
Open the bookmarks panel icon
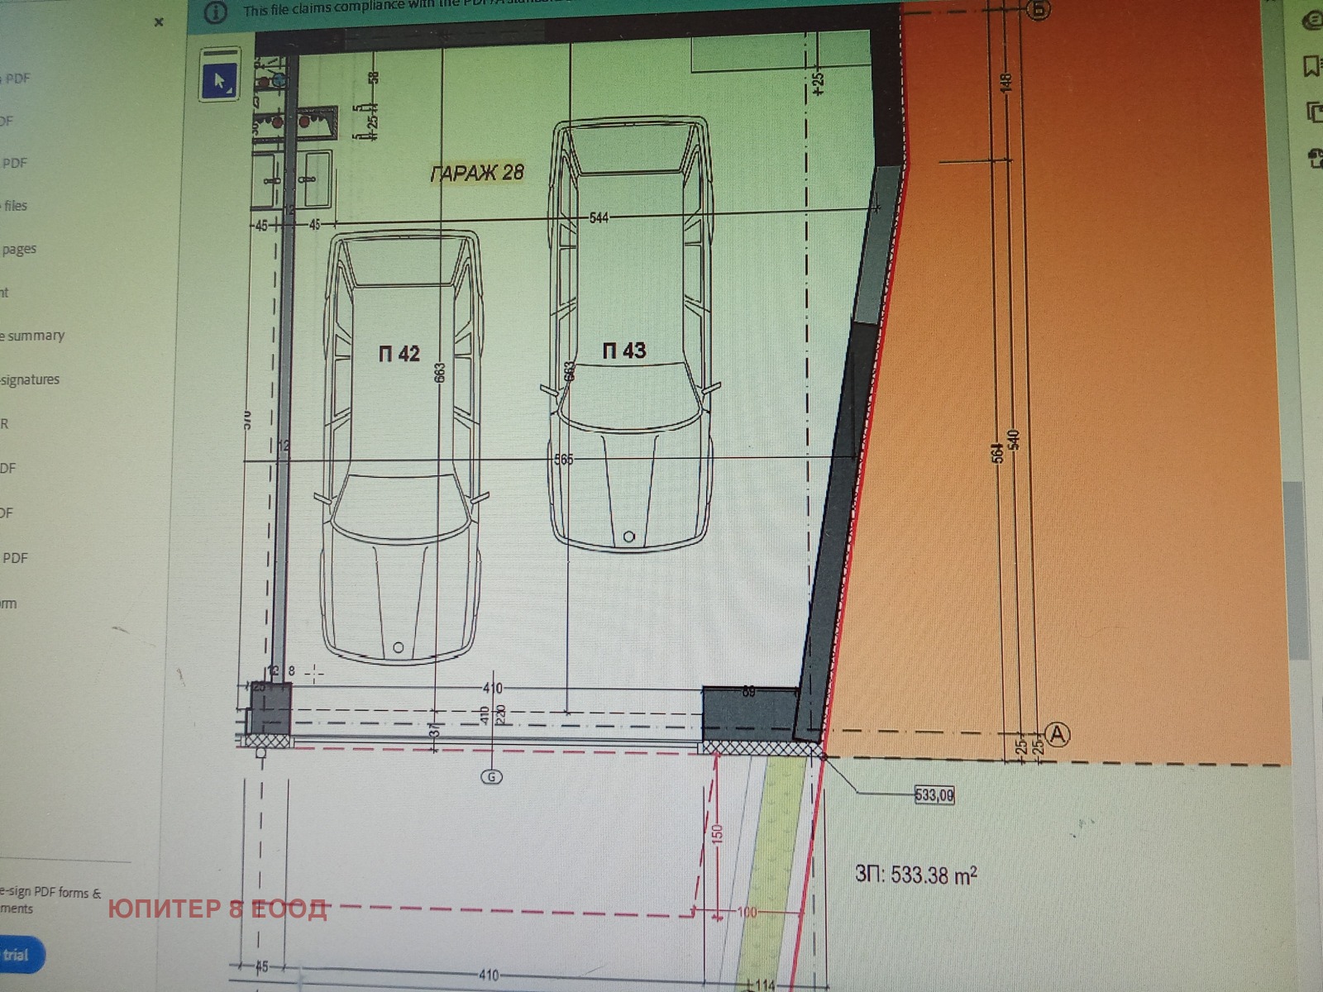[1311, 65]
